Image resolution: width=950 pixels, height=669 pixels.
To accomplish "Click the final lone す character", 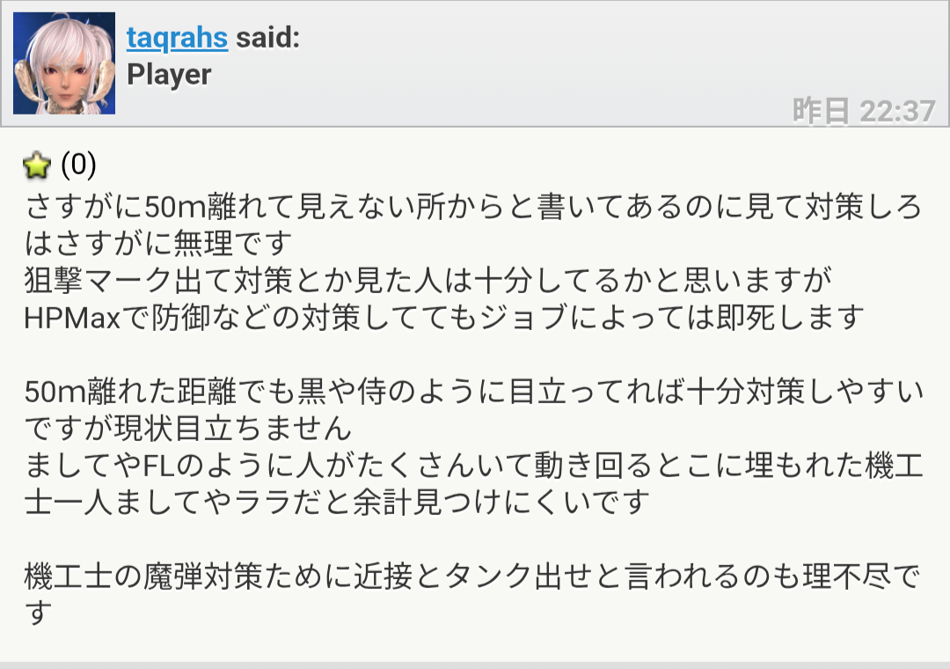I will coord(38,614).
